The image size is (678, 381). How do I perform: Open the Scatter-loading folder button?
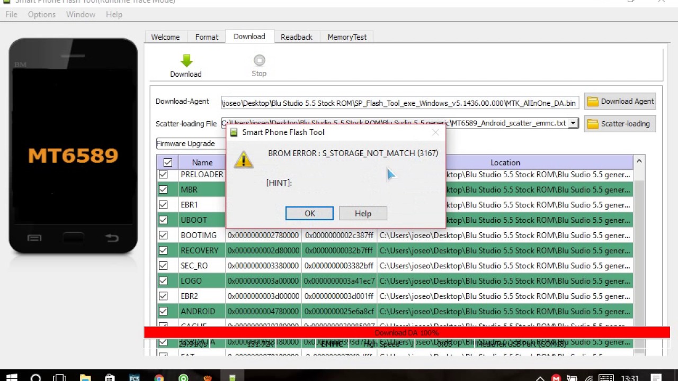[x=620, y=124]
